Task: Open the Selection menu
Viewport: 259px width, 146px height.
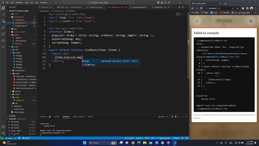Action: [x=19, y=2]
